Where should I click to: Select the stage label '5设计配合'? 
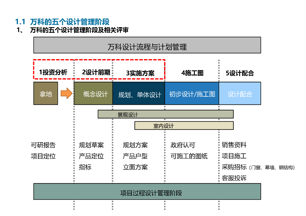coord(240,73)
